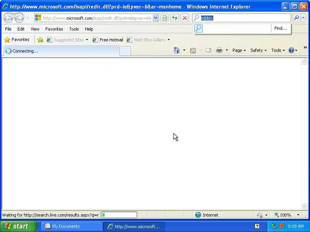This screenshot has height=232, width=310.
Task: Open the Edit menu
Action: 21,29
